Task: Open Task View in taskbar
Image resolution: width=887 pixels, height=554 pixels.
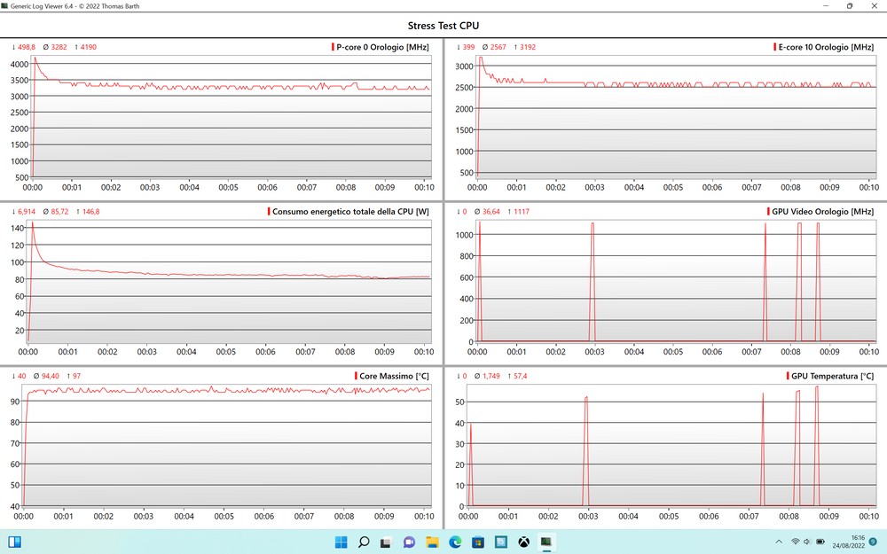Action: (x=387, y=542)
